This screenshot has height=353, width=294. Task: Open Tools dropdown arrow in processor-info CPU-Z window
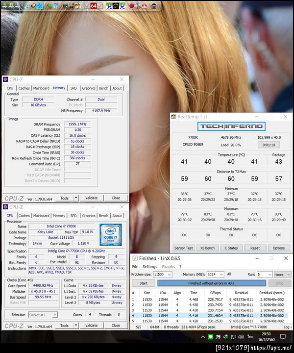click(76, 326)
